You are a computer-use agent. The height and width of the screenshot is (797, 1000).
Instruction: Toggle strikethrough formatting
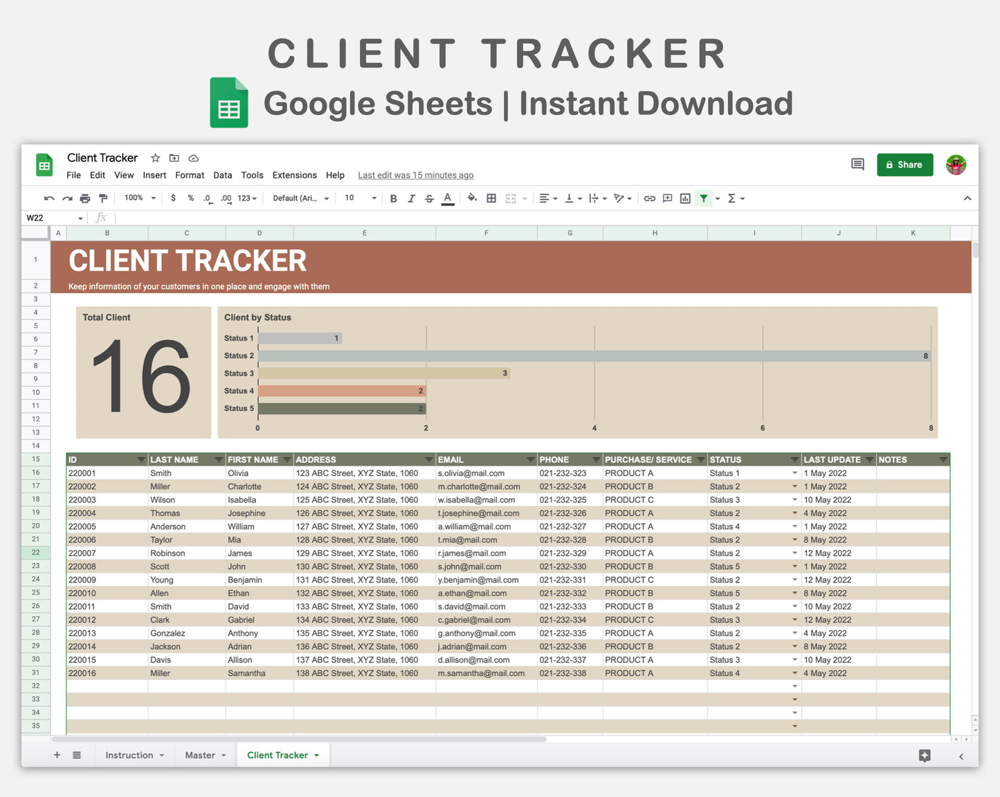pos(429,198)
